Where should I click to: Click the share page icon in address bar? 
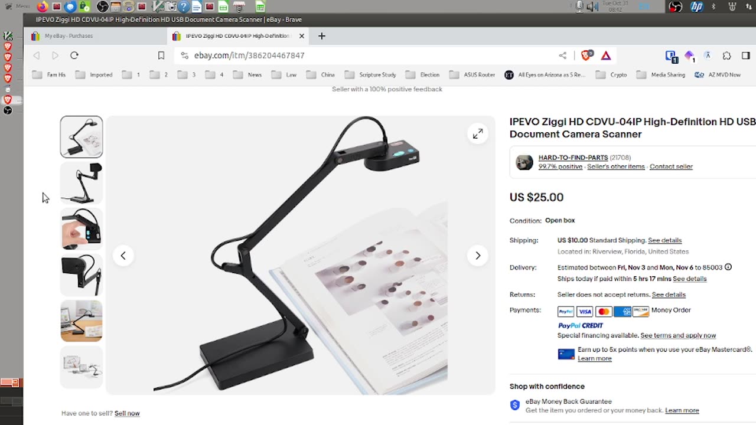562,55
